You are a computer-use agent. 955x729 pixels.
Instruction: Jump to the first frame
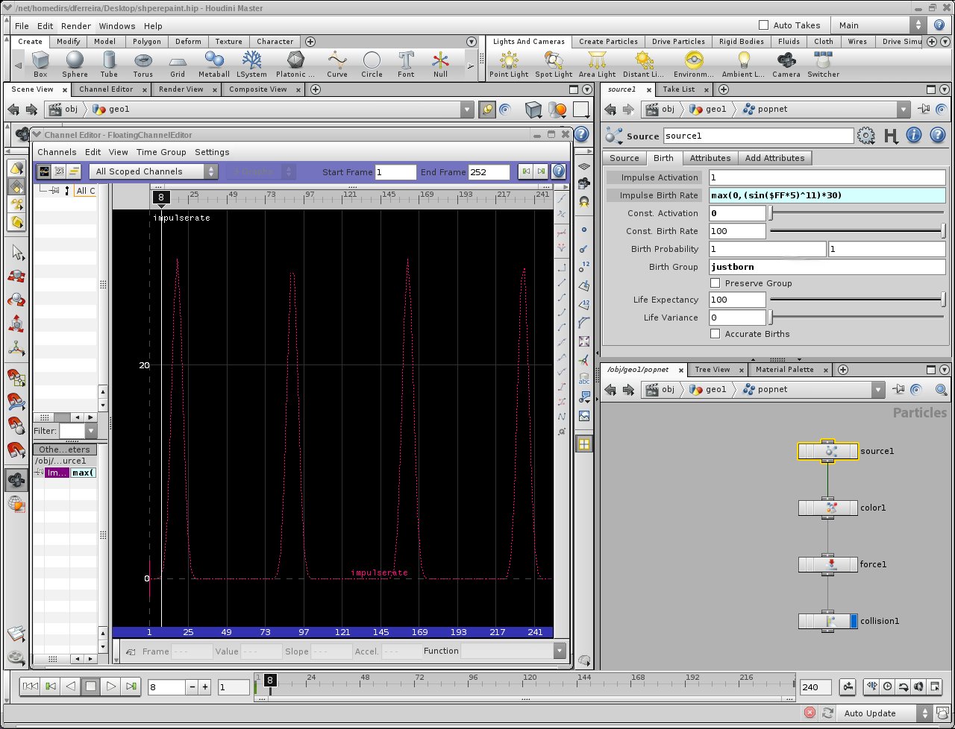30,687
